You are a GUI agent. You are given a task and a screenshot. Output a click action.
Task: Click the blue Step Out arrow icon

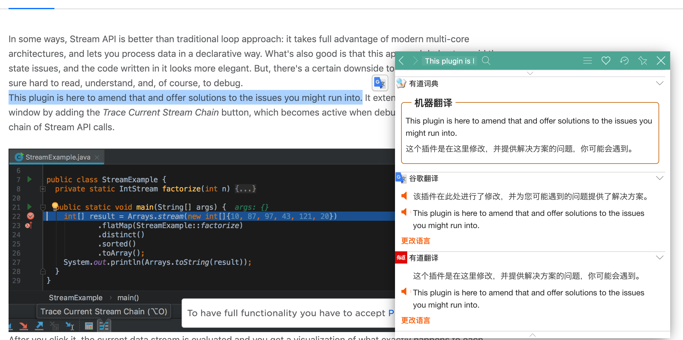click(39, 326)
